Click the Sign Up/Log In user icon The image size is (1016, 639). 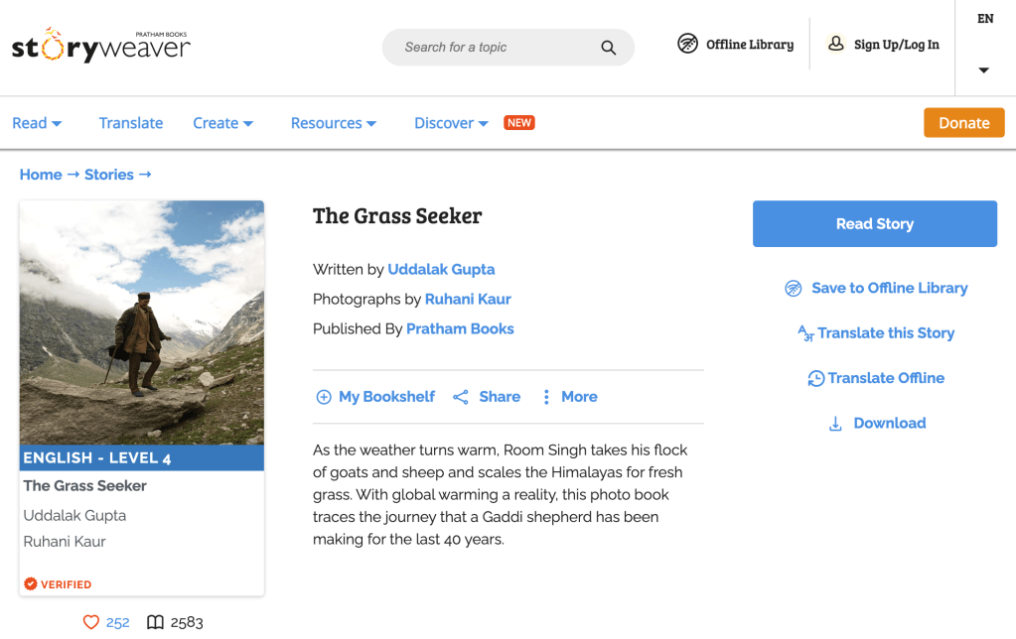(836, 44)
